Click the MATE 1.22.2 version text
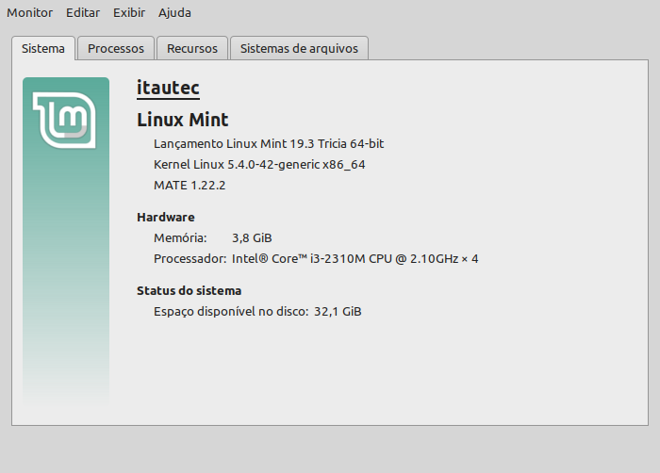The height and width of the screenshot is (473, 660). (x=190, y=186)
